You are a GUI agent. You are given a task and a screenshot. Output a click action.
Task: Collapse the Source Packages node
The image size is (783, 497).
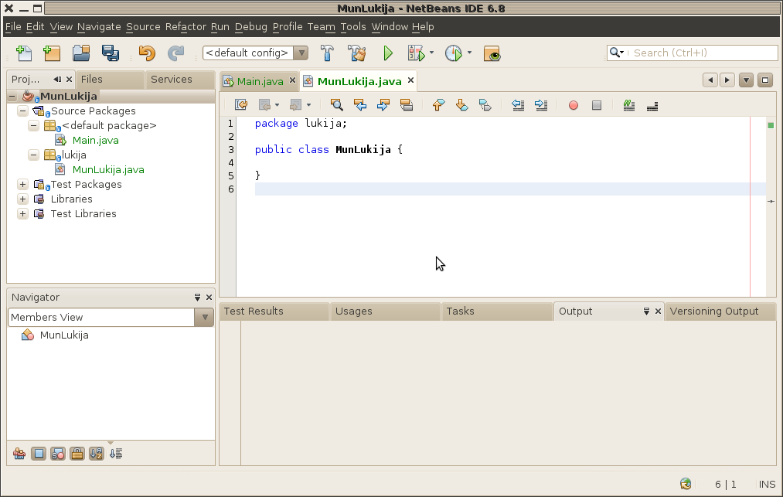pos(22,111)
